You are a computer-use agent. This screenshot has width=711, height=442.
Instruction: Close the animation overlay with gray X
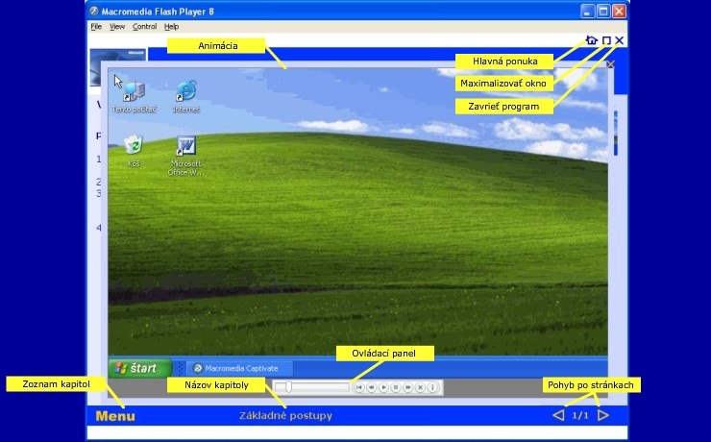tap(610, 64)
